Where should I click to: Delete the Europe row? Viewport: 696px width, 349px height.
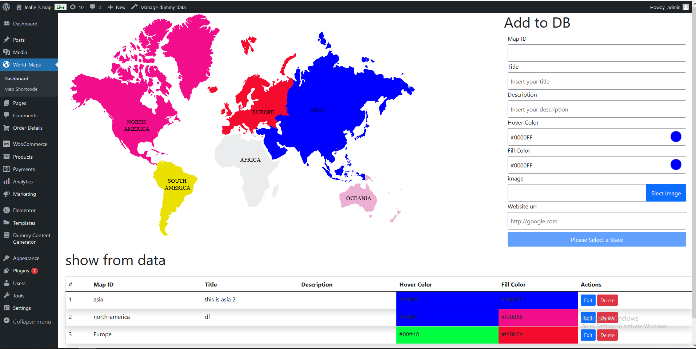[607, 335]
